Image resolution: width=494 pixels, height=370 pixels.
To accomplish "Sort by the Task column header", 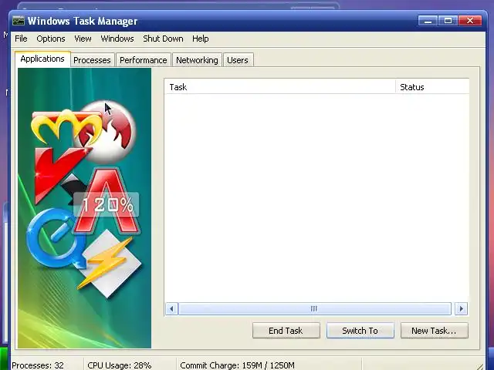I will (279, 87).
